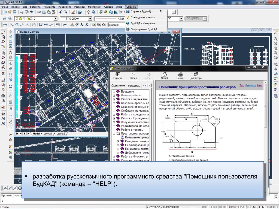Toggle СЕТКА grid in status bar
279x209 pixels.
(213, 207)
